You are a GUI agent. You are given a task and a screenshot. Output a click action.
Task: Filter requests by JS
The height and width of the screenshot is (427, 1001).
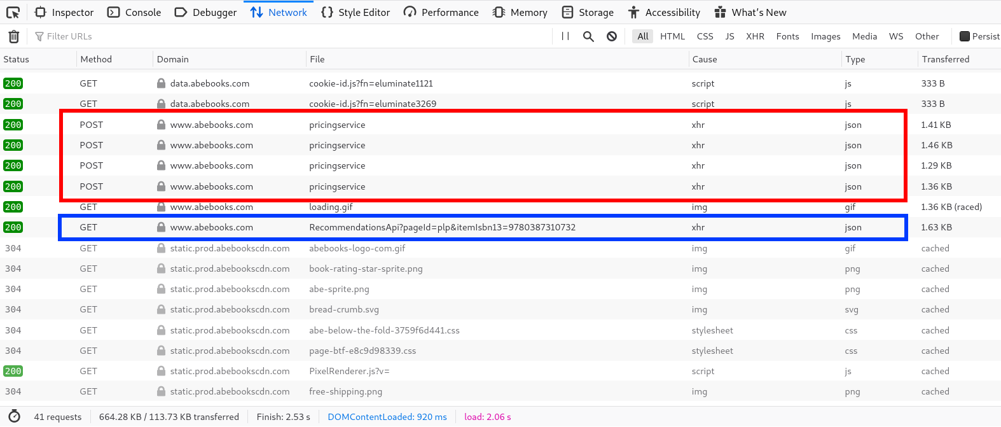pyautogui.click(x=730, y=36)
